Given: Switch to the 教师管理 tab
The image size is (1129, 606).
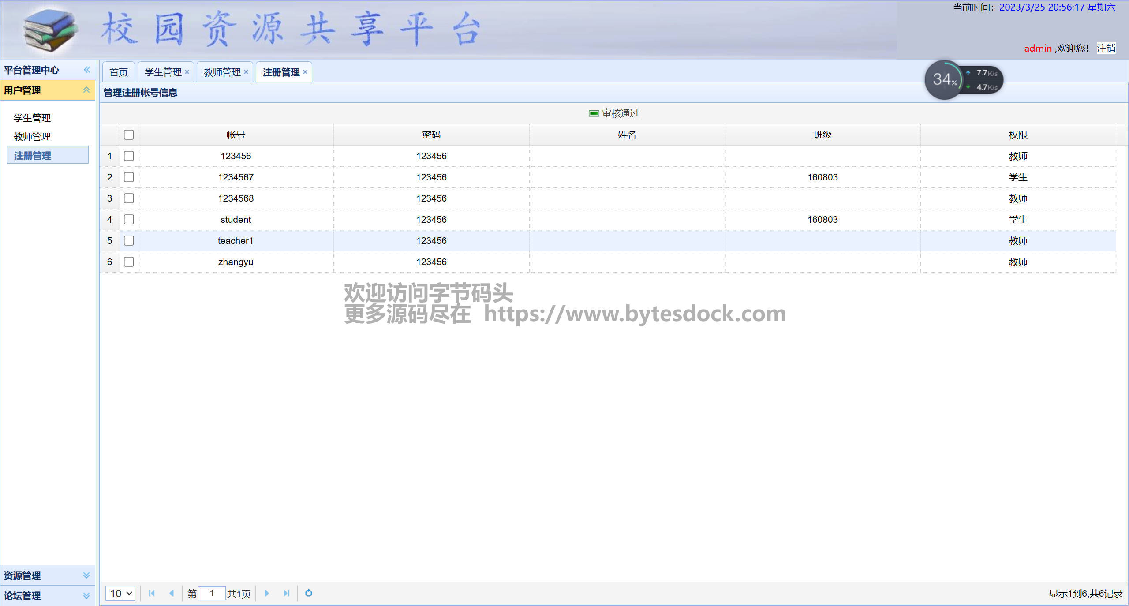Looking at the screenshot, I should 222,72.
